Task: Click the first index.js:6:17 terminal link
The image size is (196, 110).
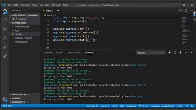Action: [138, 65]
